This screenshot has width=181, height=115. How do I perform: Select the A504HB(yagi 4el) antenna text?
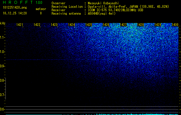click(102, 14)
